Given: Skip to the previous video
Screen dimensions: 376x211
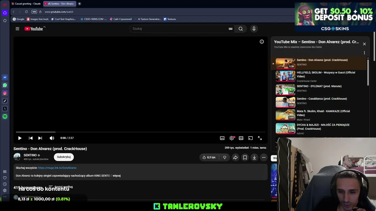Looking at the screenshot, I should tap(31, 138).
